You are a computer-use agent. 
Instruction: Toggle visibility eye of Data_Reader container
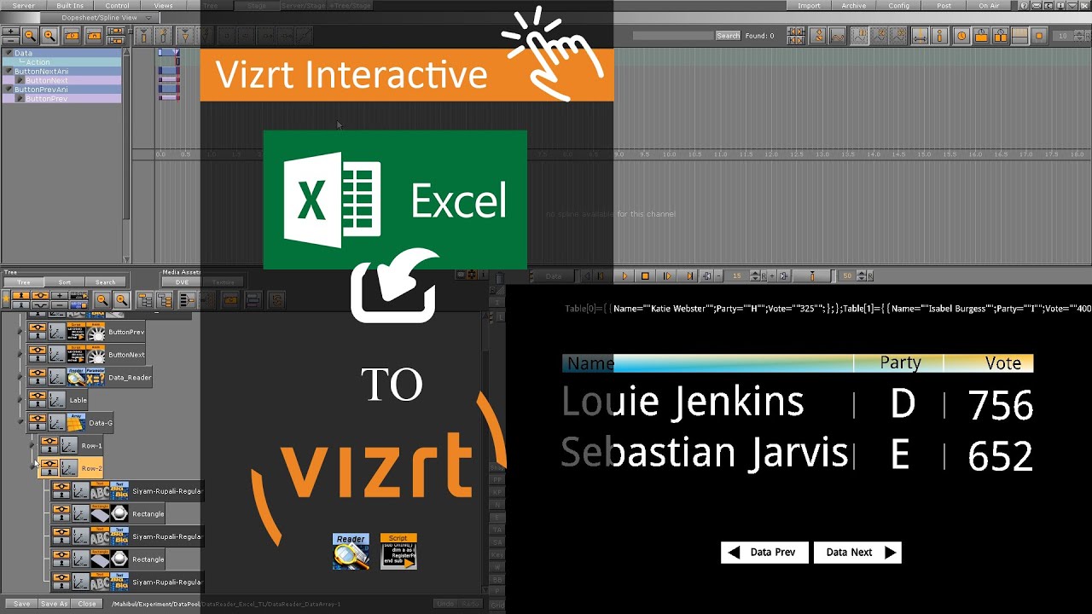click(38, 374)
